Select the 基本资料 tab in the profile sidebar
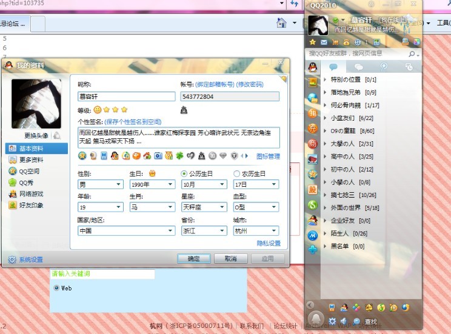451x334 pixels. tap(36, 149)
